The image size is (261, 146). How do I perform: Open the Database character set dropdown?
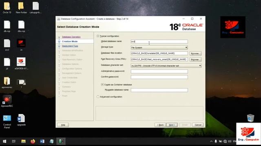click(x=166, y=66)
